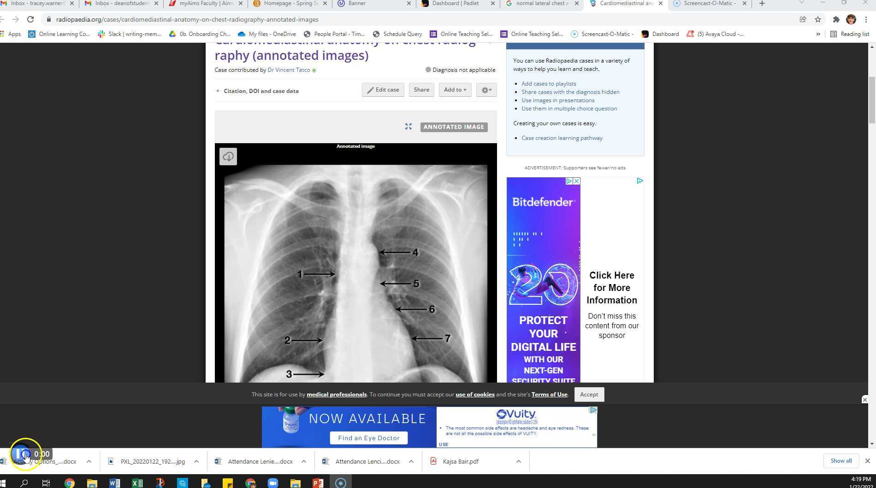Screen dimensions: 876x488
Task: Download the annotated image via cloud icon
Action: (x=228, y=156)
